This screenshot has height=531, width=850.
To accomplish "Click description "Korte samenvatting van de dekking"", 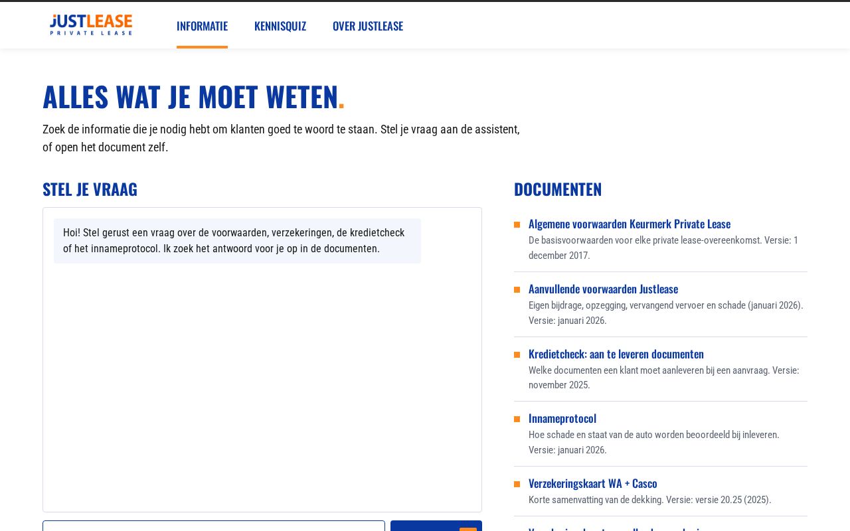I will [x=650, y=500].
